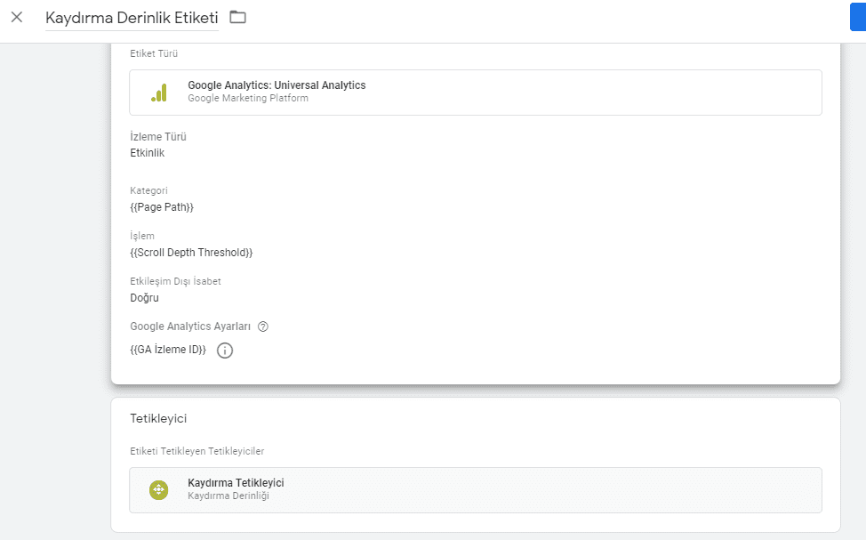Open help icon next to Google Analytics Ayarları

coord(262,326)
